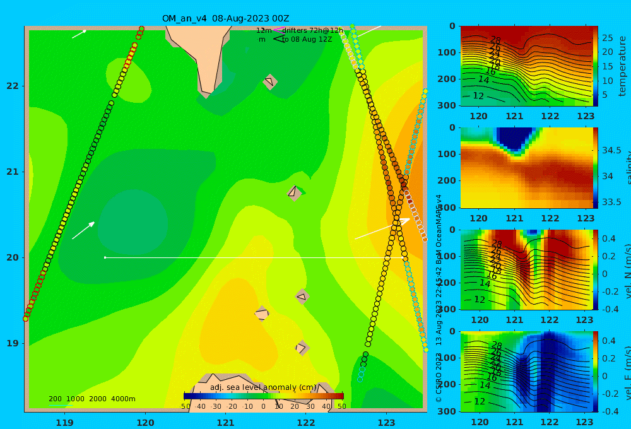Click the vel. E color scale bar
The image size is (631, 429).
tap(595, 372)
